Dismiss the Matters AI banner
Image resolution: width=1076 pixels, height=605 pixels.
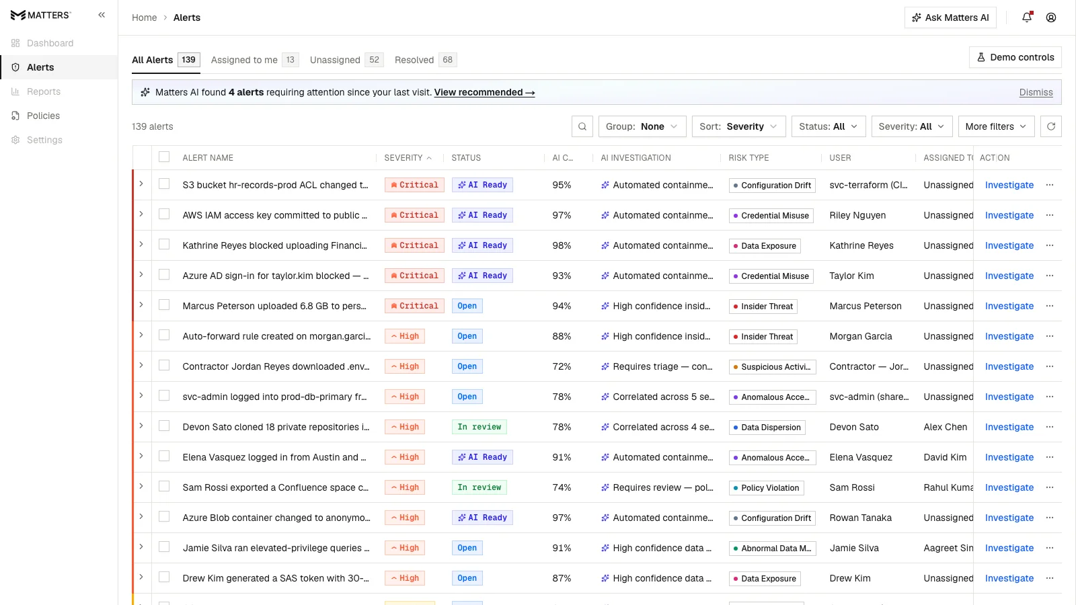click(x=1036, y=92)
